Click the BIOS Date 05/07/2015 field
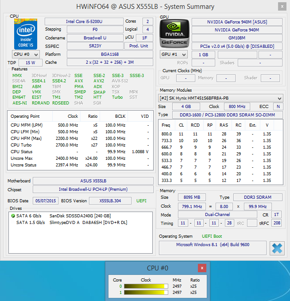This screenshot has height=301, width=290. pos(46,201)
